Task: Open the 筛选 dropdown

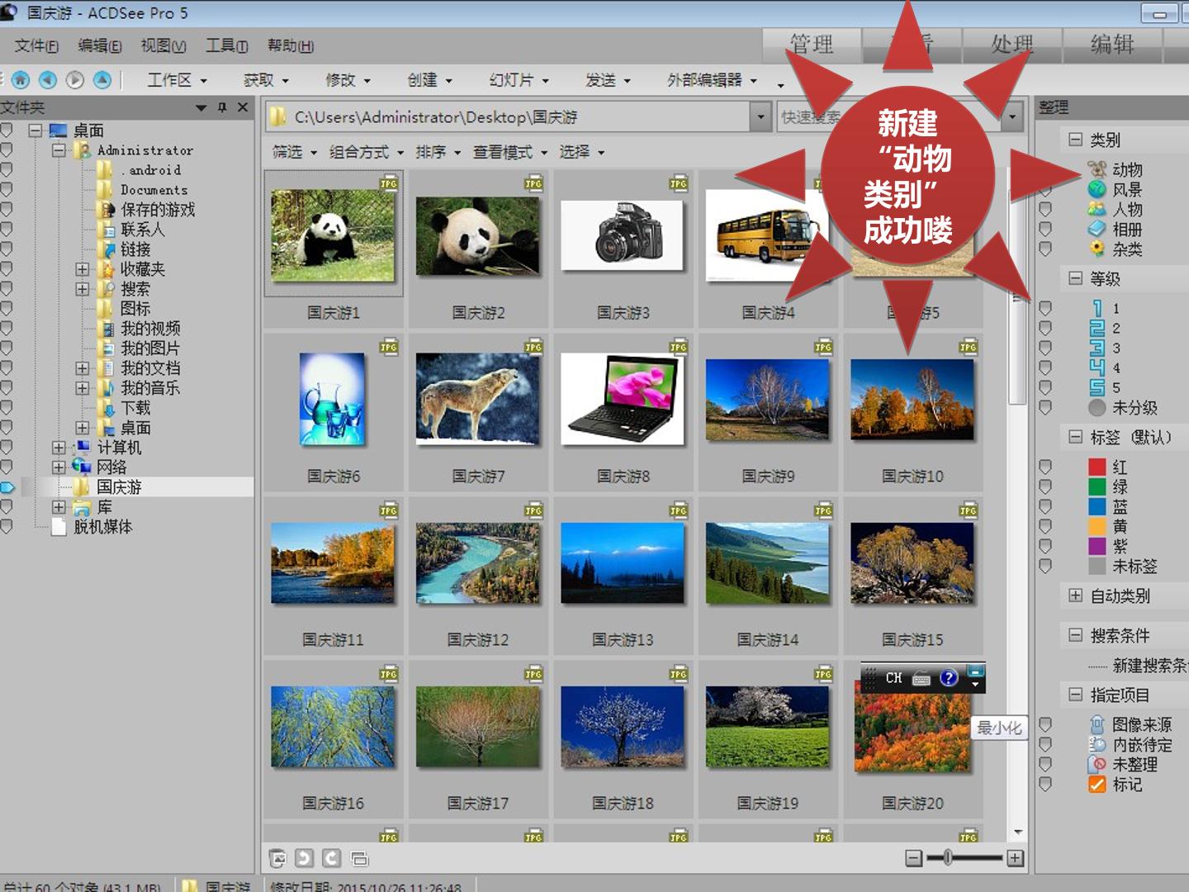Action: click(x=295, y=152)
